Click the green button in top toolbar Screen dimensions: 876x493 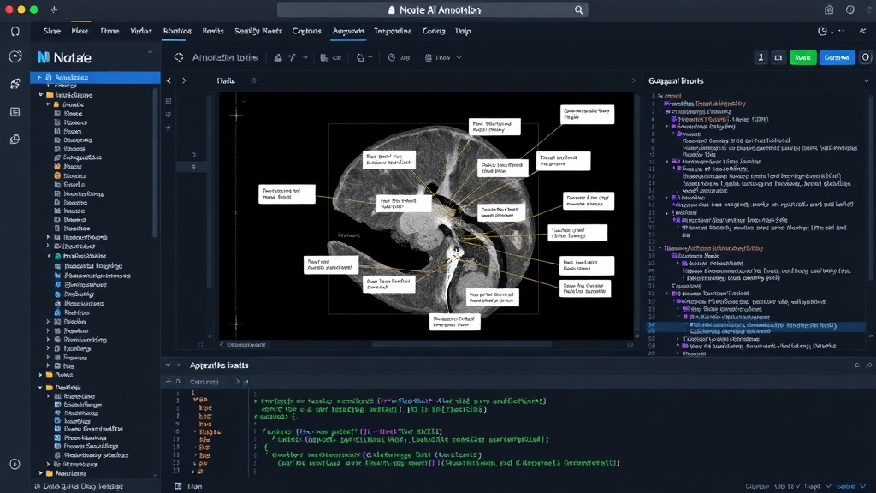click(x=802, y=57)
